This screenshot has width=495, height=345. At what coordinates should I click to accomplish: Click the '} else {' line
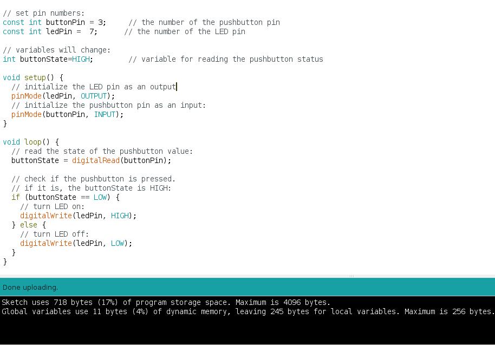click(x=29, y=225)
